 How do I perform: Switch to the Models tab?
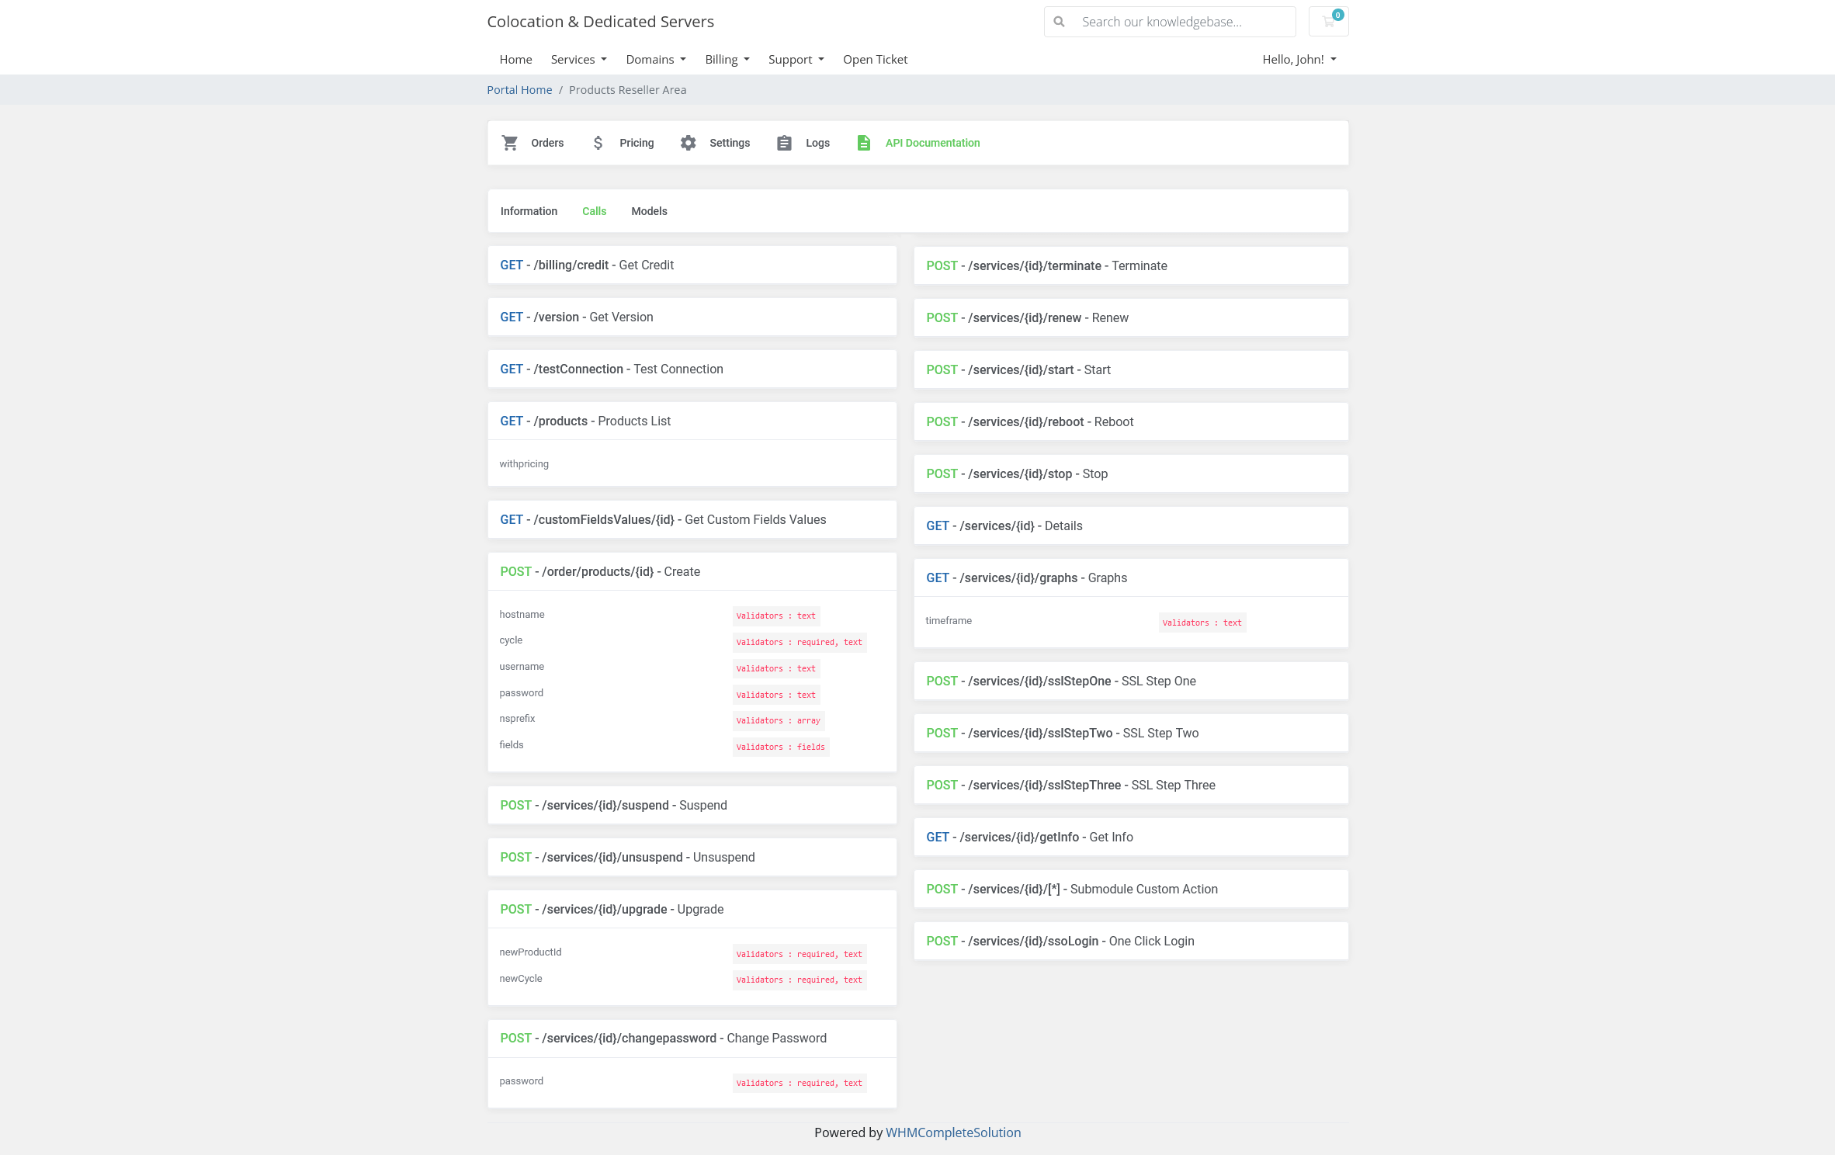pos(648,210)
